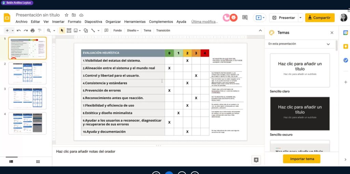Click the insert image icon

[x=76, y=30]
